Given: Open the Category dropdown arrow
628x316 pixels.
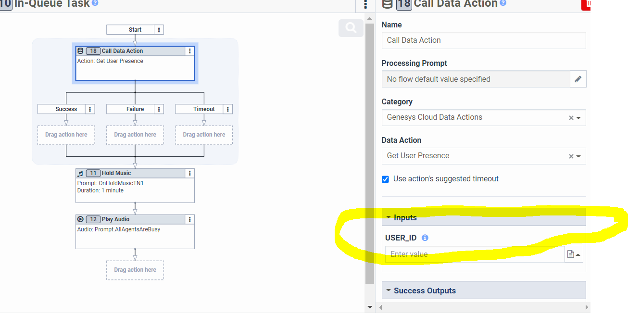Looking at the screenshot, I should point(578,118).
